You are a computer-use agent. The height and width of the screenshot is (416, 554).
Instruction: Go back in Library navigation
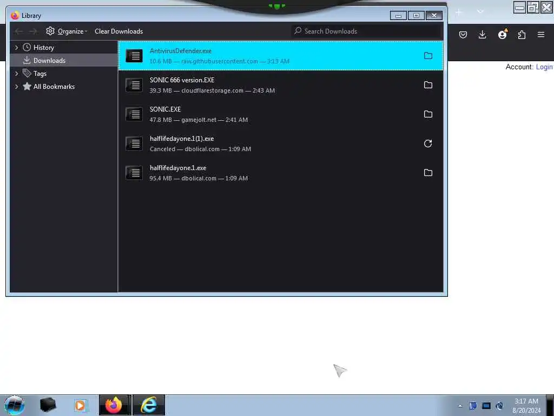click(19, 31)
